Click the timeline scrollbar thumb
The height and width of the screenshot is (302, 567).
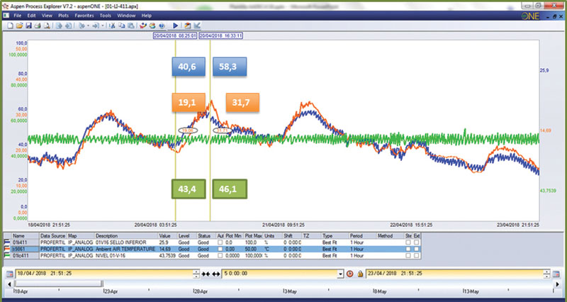pos(59,284)
